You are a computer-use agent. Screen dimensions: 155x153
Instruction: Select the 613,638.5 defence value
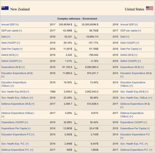93,104
